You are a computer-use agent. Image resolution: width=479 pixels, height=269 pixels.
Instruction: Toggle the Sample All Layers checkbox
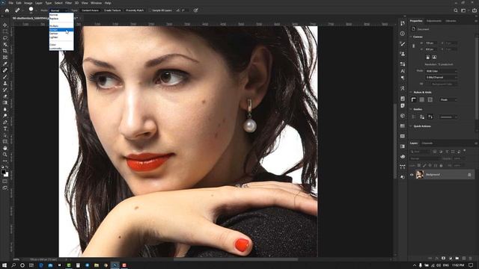pyautogui.click(x=150, y=10)
